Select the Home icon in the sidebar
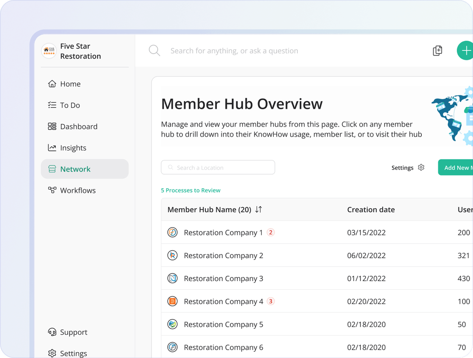Screen dimensions: 473x358 pyautogui.click(x=52, y=84)
